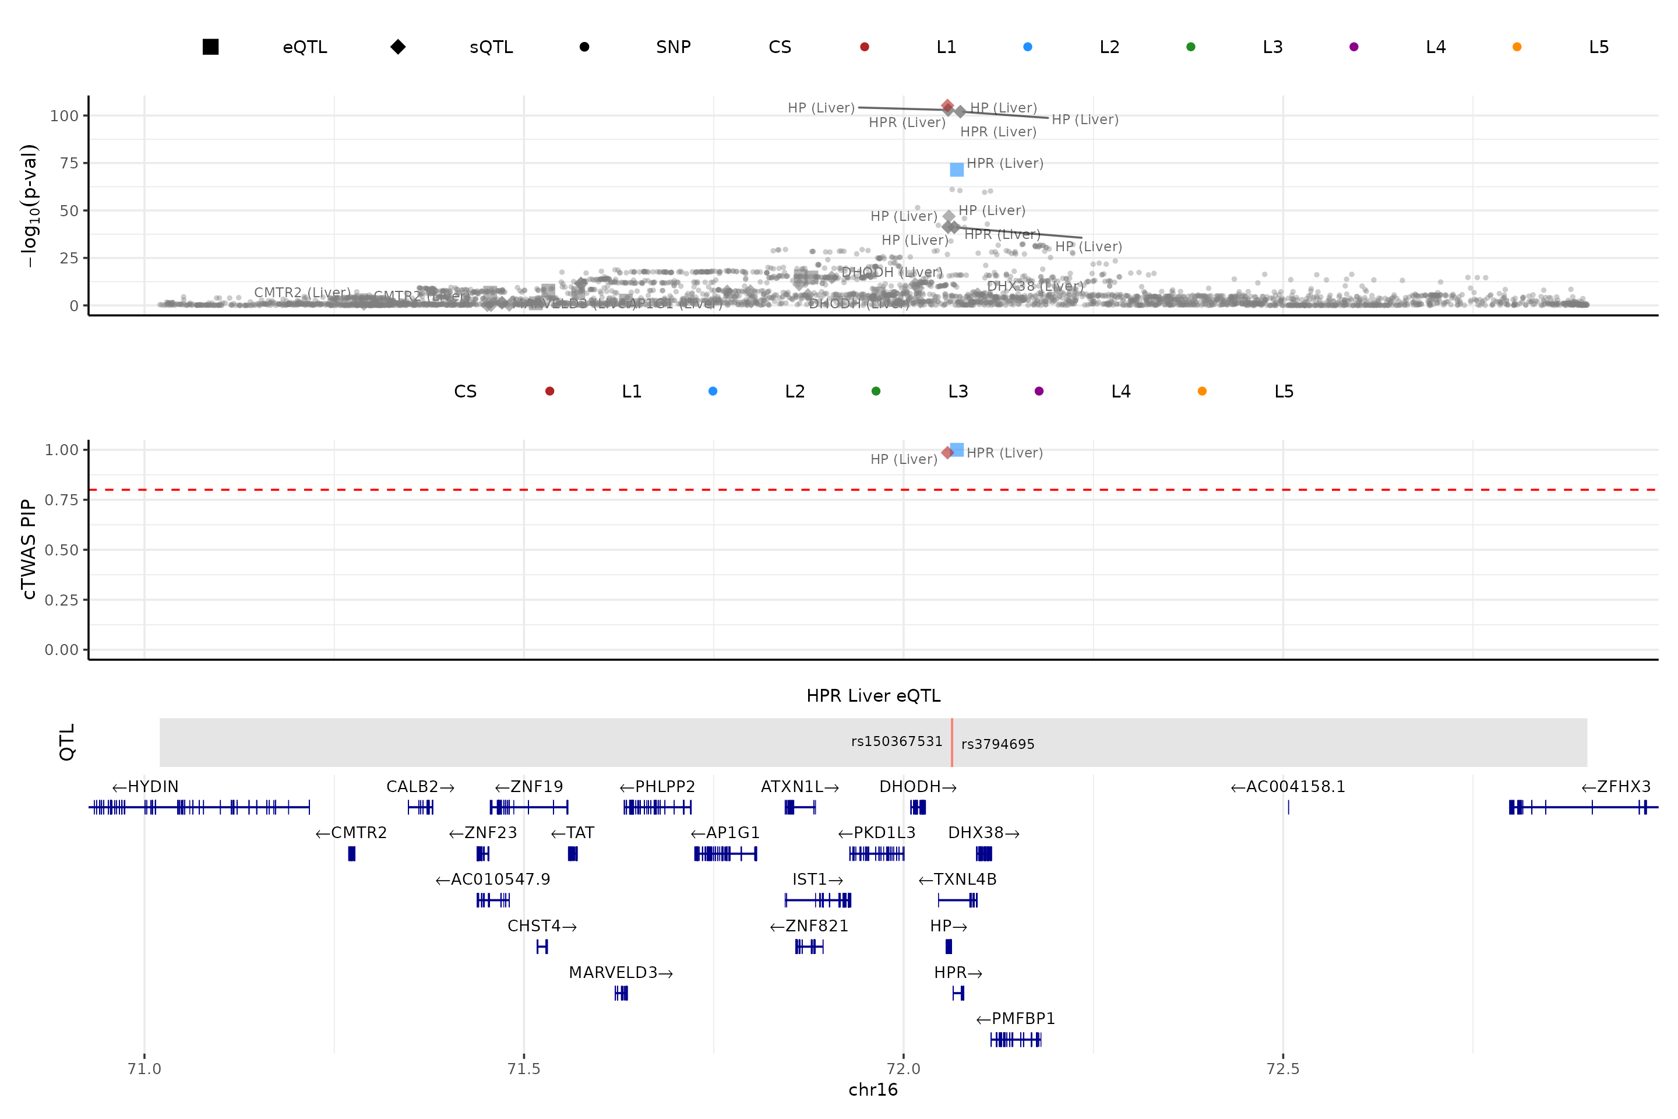Click the 'eQTL' legend label
Image resolution: width=1678 pixels, height=1119 pixels.
tap(305, 47)
